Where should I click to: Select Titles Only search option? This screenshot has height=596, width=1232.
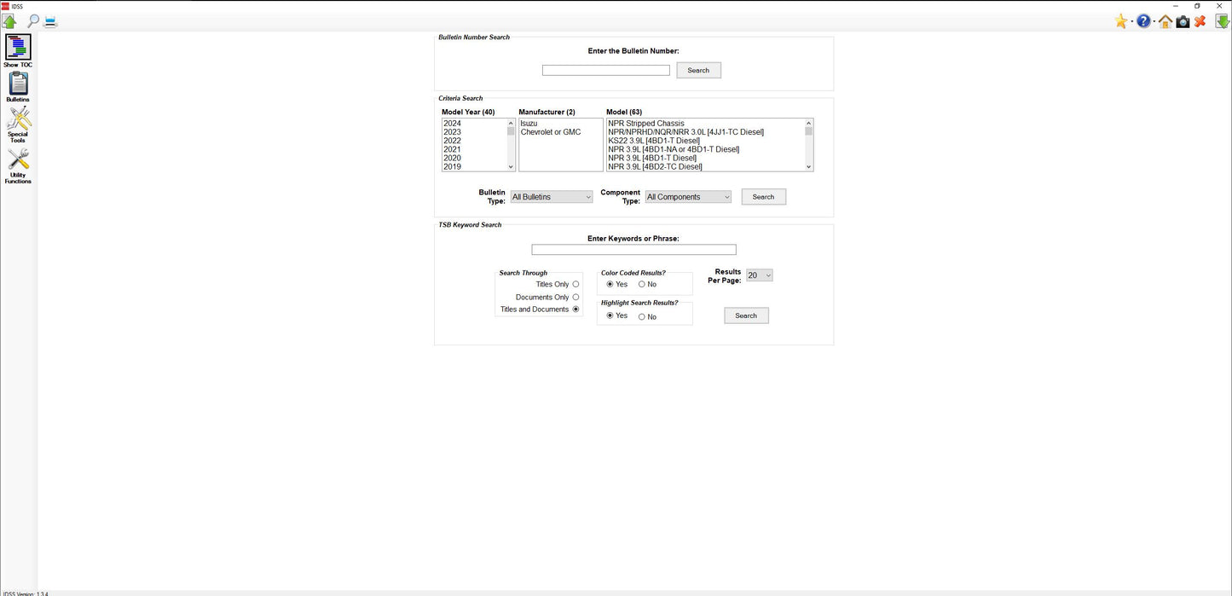point(576,284)
